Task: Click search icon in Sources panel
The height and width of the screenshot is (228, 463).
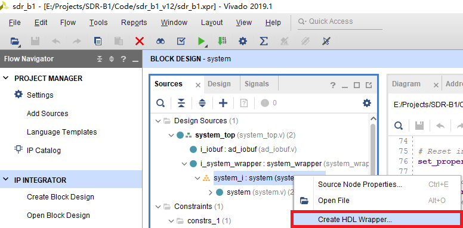Action: point(160,103)
